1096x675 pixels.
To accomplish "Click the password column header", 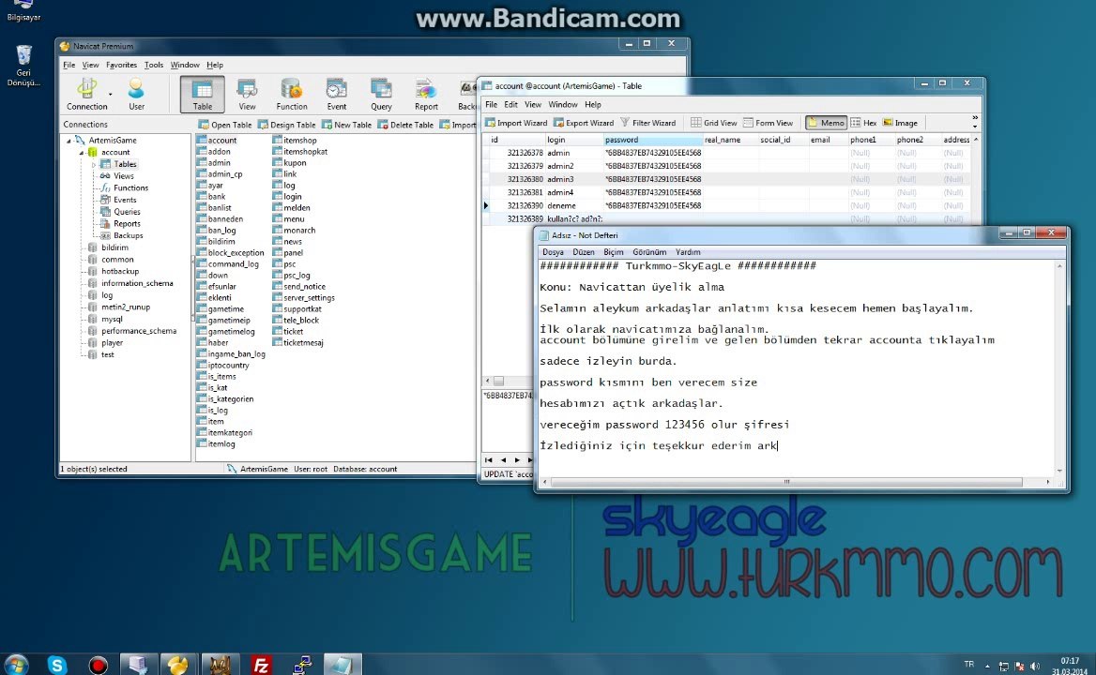I will (x=653, y=140).
